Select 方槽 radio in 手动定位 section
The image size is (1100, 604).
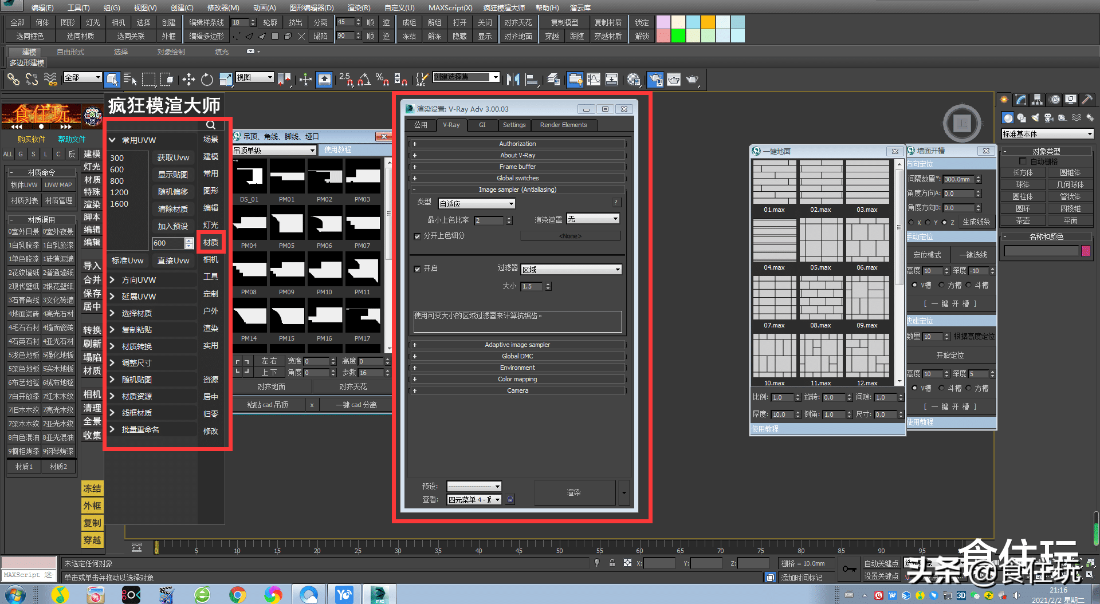pos(941,285)
